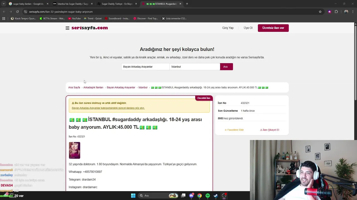Click İlanı Şikayet Et
357x200 pixels.
[269, 130]
